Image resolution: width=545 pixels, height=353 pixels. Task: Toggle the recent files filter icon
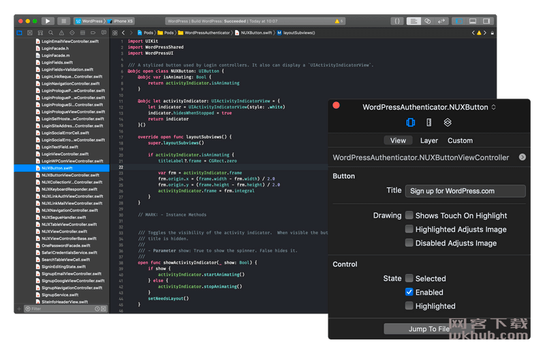pyautogui.click(x=97, y=309)
